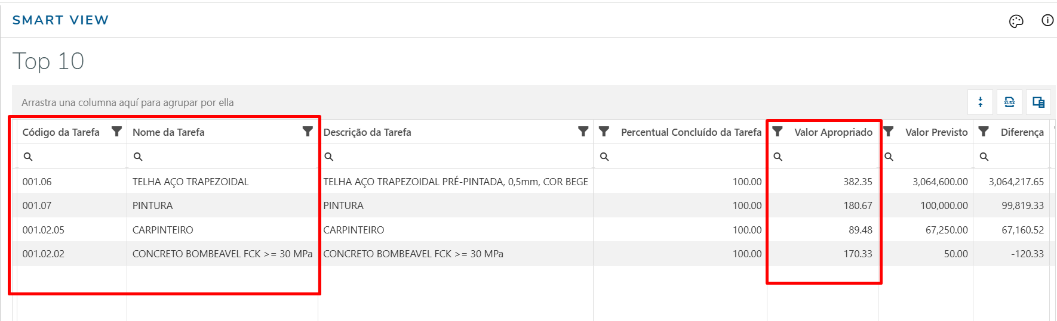Click the info icon in header
This screenshot has height=321, width=1057.
pyautogui.click(x=1047, y=20)
